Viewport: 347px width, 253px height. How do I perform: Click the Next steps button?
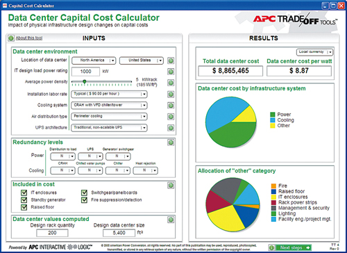[294, 247]
